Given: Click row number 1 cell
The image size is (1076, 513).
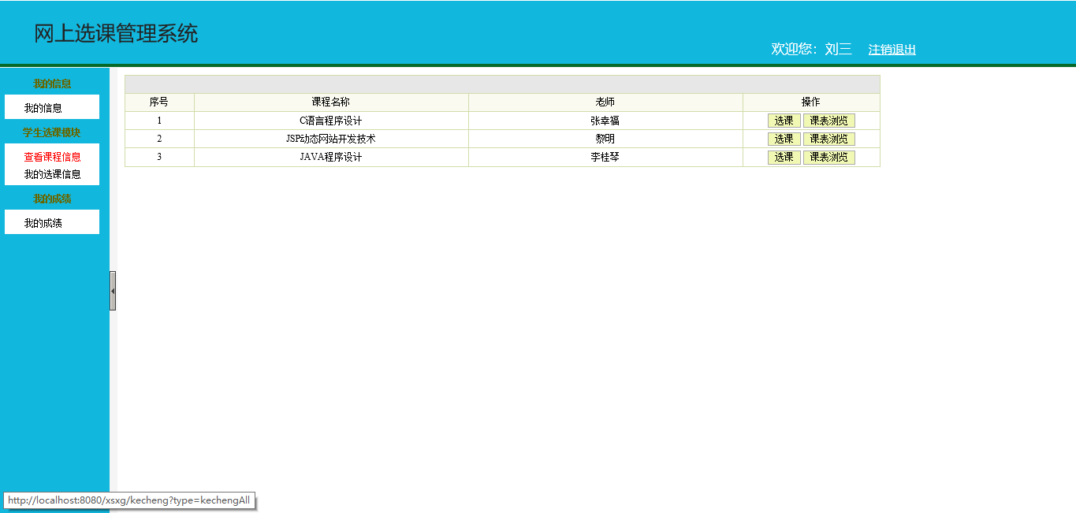Looking at the screenshot, I should pyautogui.click(x=159, y=121).
